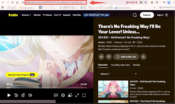The height and width of the screenshot is (104, 175).
Task: Go back with the browser back arrow
Action: pos(3,2)
